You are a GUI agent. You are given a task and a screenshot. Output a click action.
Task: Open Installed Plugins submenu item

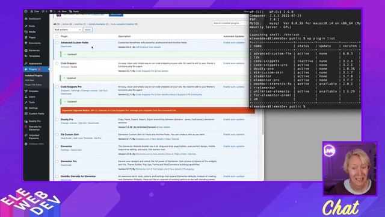[x=34, y=75]
